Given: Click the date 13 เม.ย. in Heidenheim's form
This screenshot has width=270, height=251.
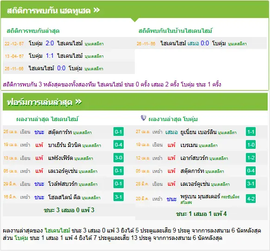Looking at the screenshot, I should 11,158.
